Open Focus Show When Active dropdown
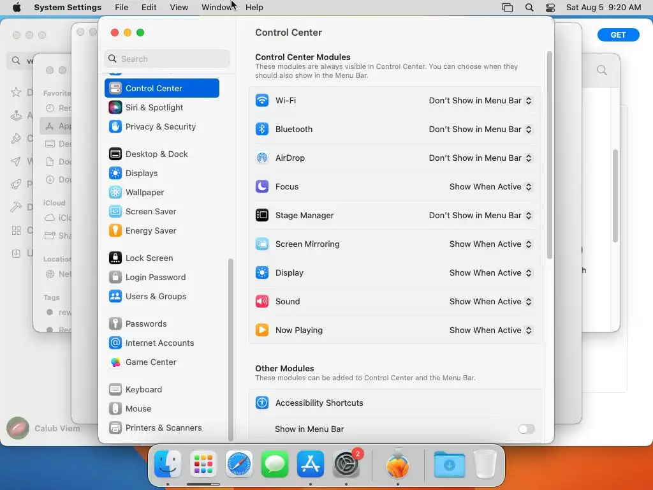Screen dimensions: 653x490 click(491, 187)
